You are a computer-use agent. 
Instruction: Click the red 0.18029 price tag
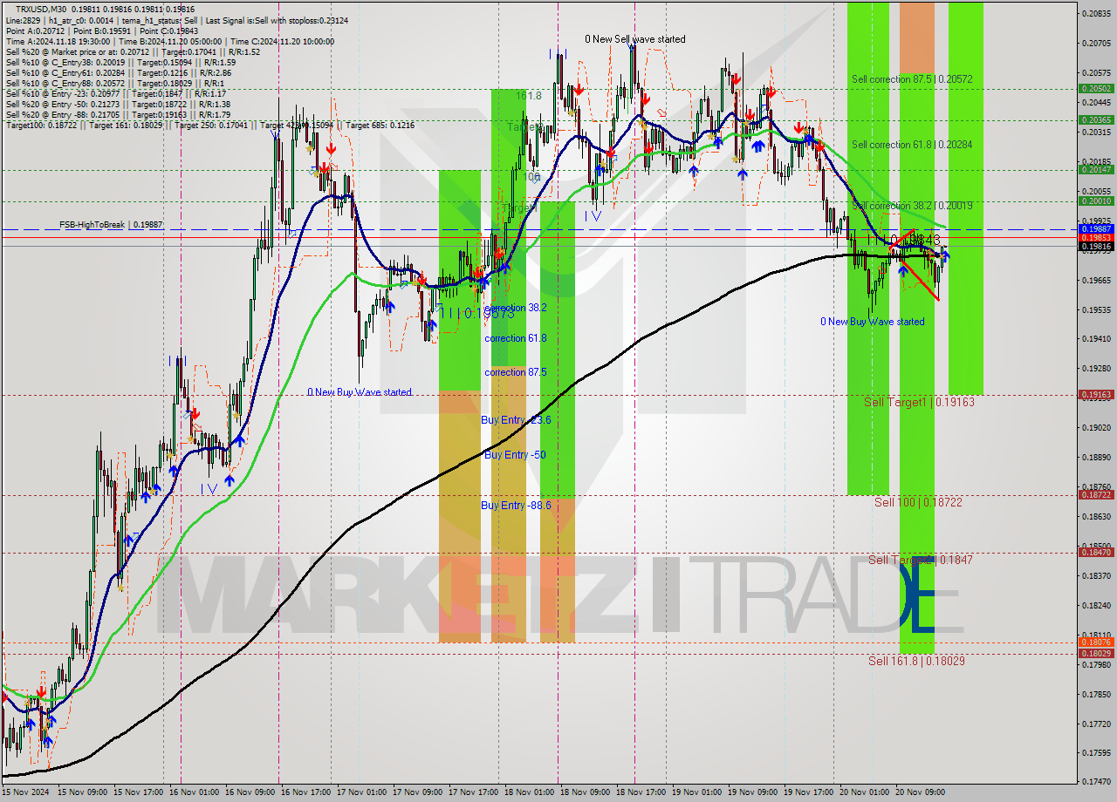1096,653
